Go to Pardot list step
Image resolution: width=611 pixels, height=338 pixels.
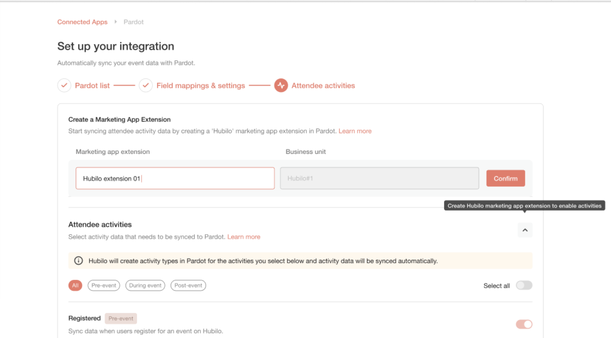click(x=92, y=85)
